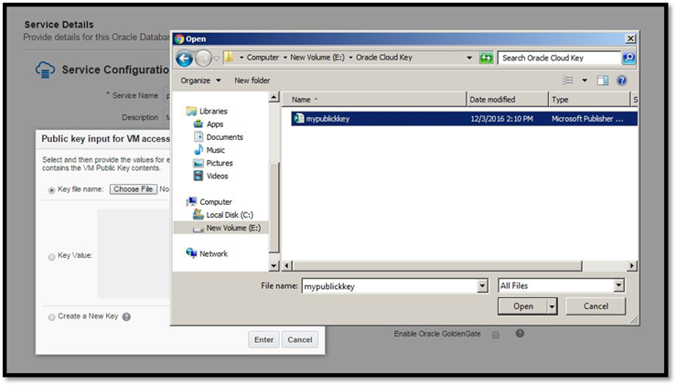Expand the New Volume (E:) breadcrumb arrow
Image resolution: width=677 pixels, height=386 pixels.
tap(350, 58)
